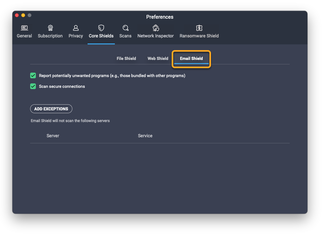
Task: Switch to the File Shield tab
Action: [x=126, y=58]
